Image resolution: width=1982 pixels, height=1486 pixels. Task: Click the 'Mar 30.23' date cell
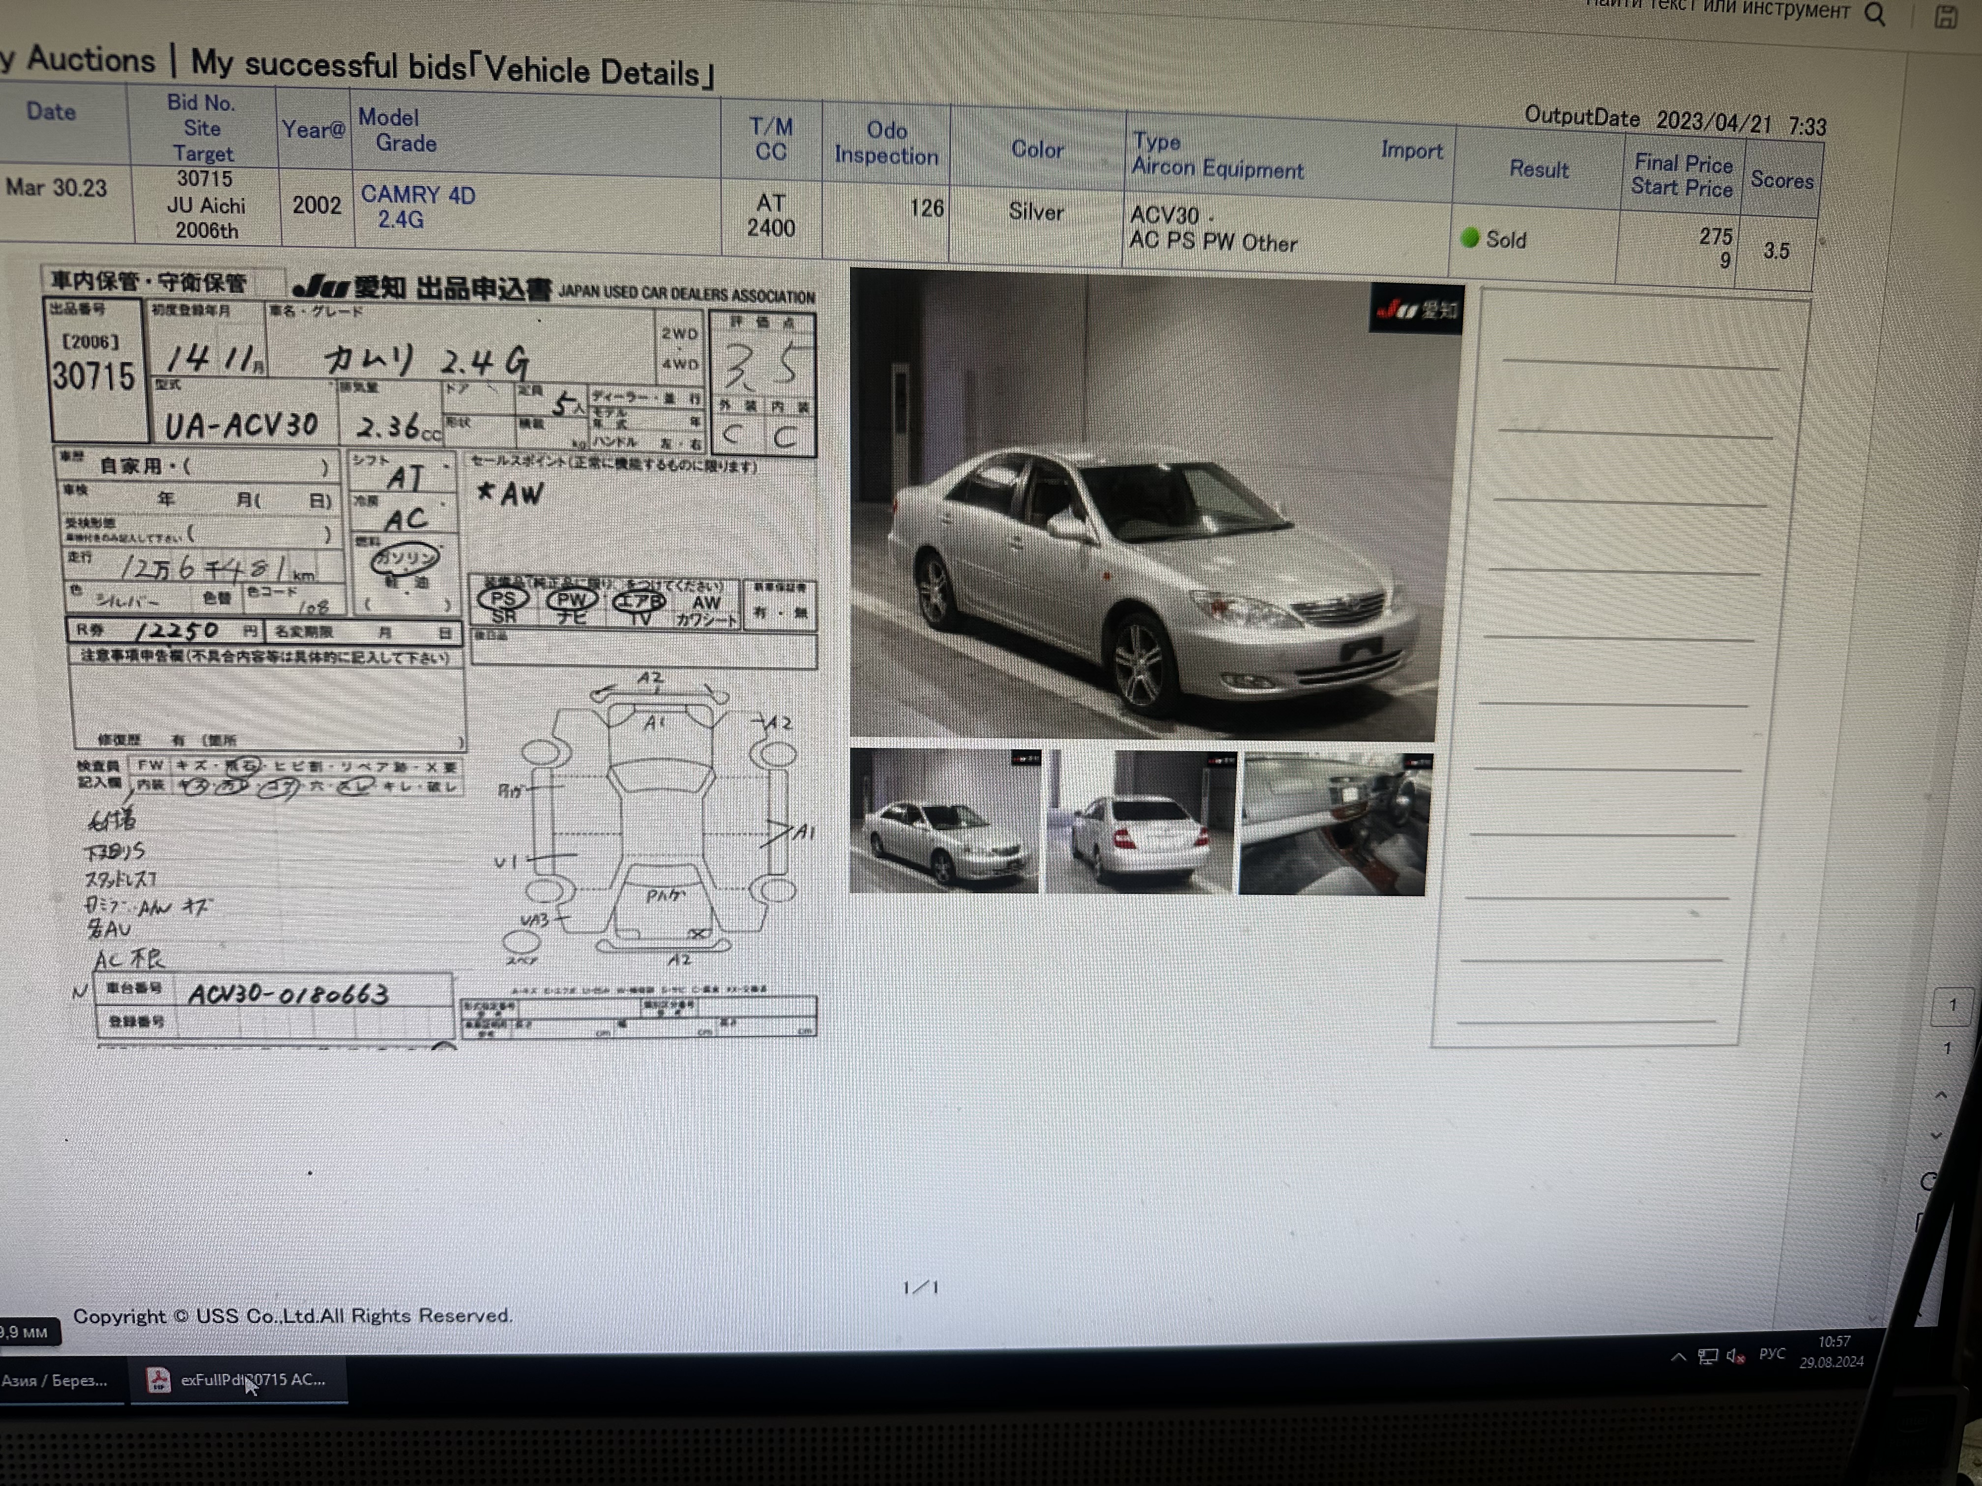pos(56,188)
